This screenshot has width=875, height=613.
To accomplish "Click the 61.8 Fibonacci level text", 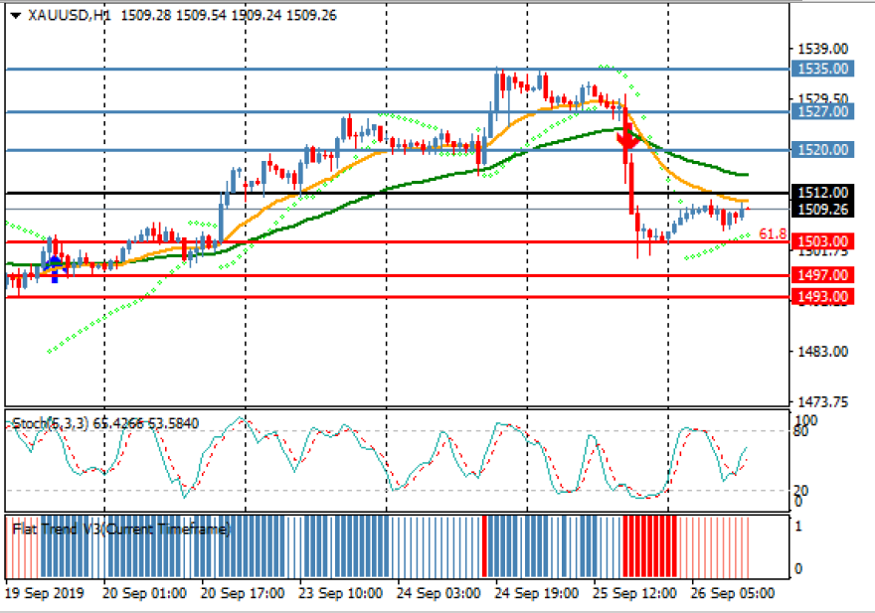I will click(773, 234).
